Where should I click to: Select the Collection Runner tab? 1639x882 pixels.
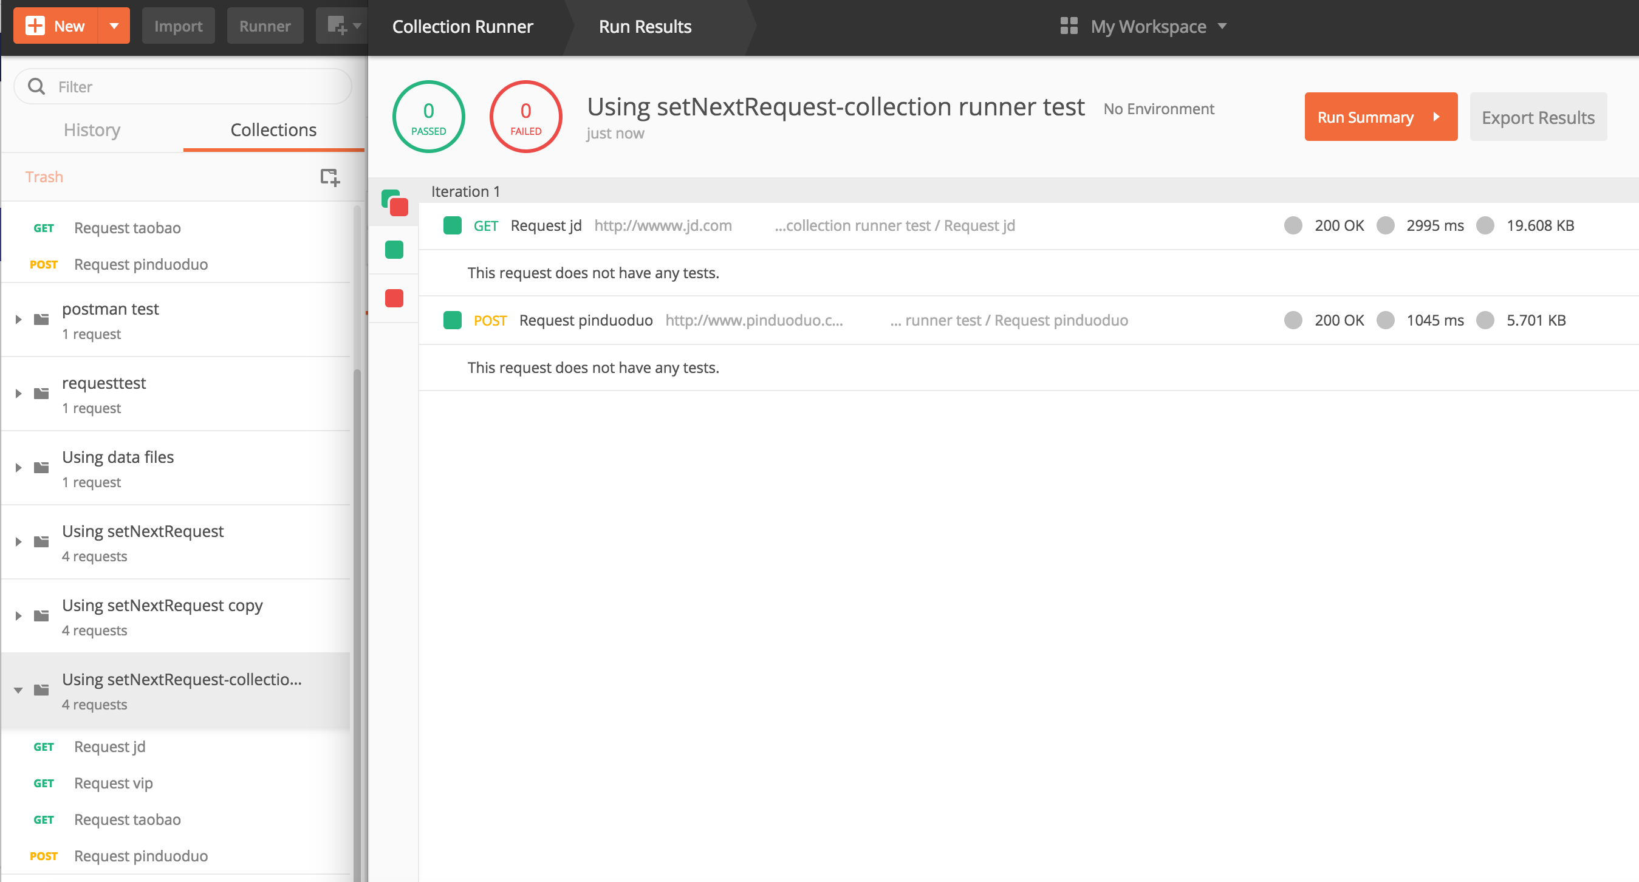point(462,26)
